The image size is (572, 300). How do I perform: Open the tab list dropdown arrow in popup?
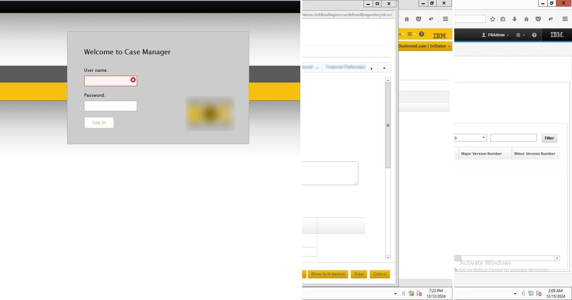click(384, 68)
